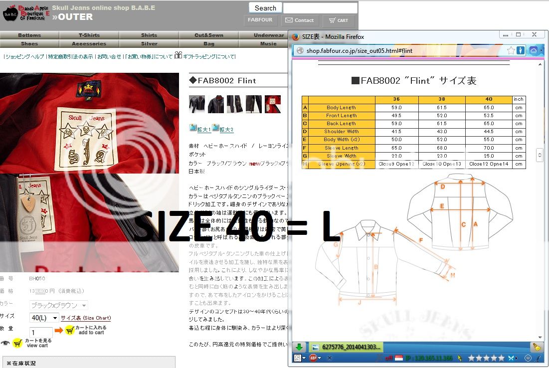Screen dimensions: 549x368
Task: Click the B.A.B.E apple shop logo
Action: pos(26,12)
